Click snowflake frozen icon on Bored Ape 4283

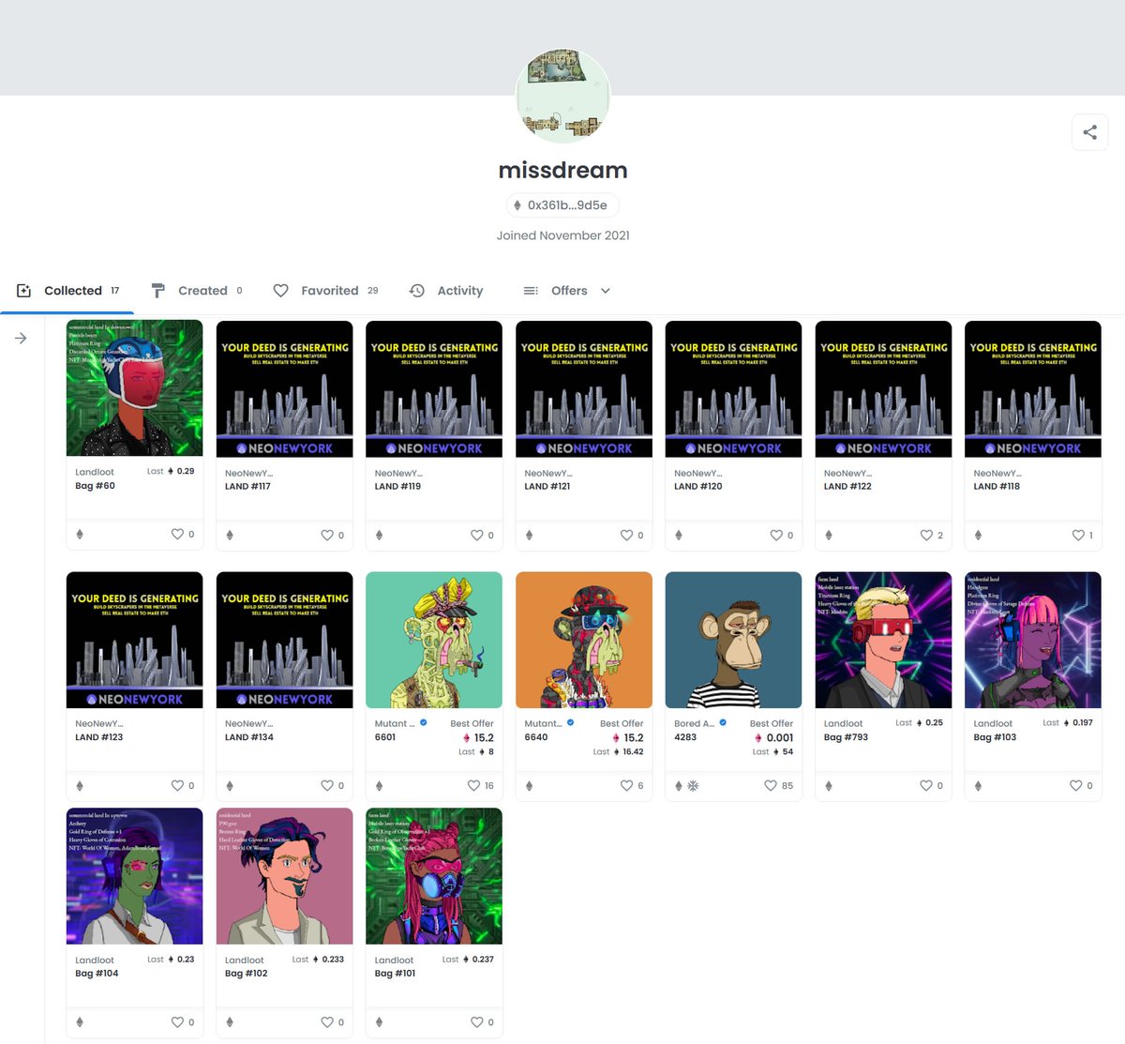point(693,786)
